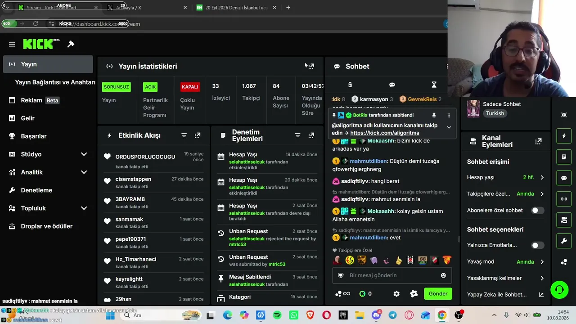Click username ORDUSPORLUCOCUGU in activity feed
The height and width of the screenshot is (324, 576).
coord(145,157)
